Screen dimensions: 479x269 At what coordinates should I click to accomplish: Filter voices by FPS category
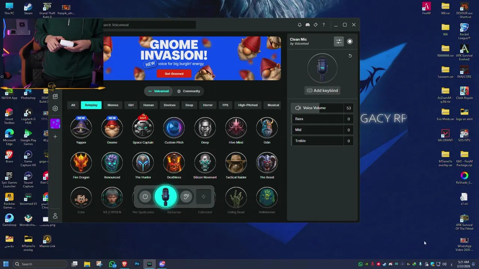click(x=225, y=105)
